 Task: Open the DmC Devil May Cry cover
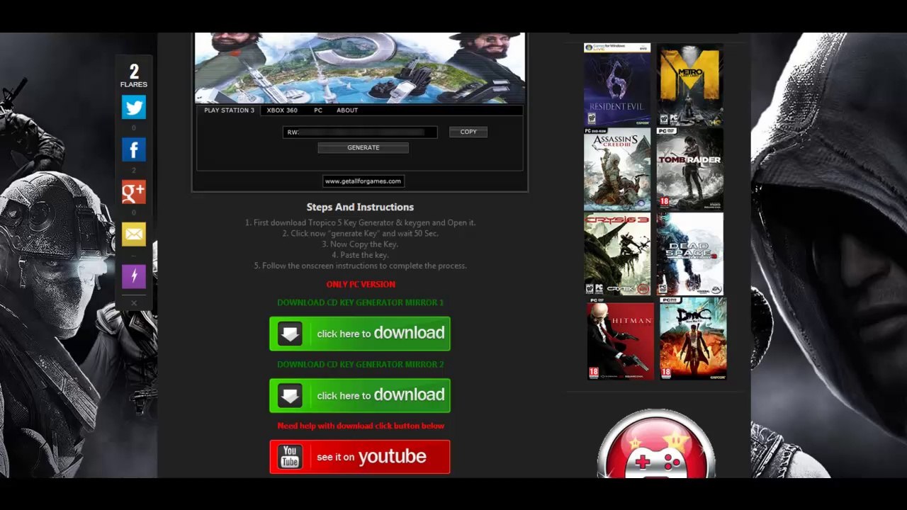[693, 339]
